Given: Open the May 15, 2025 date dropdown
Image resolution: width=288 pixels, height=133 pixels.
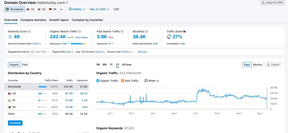Looking at the screenshot, I should 99,9.
